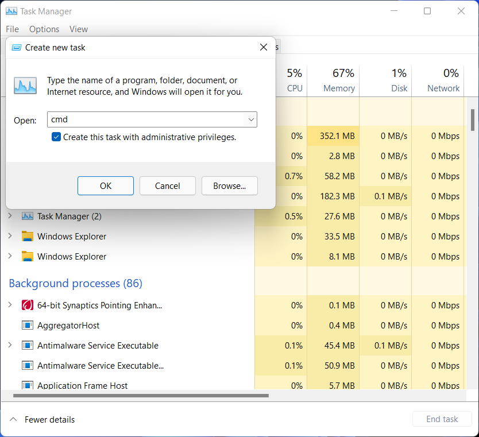Click the 27.6 MB memory value

[339, 216]
